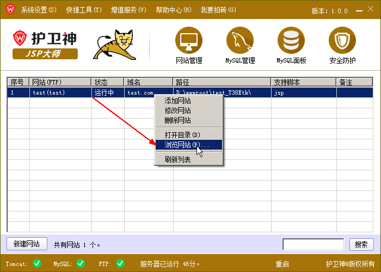Click the 护卫神 JSP大师 logo
The width and height of the screenshot is (381, 272).
45,45
